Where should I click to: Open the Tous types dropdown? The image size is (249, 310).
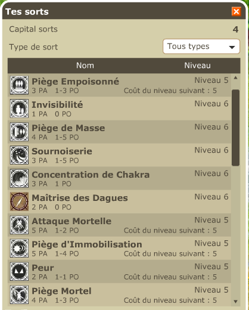pos(201,46)
